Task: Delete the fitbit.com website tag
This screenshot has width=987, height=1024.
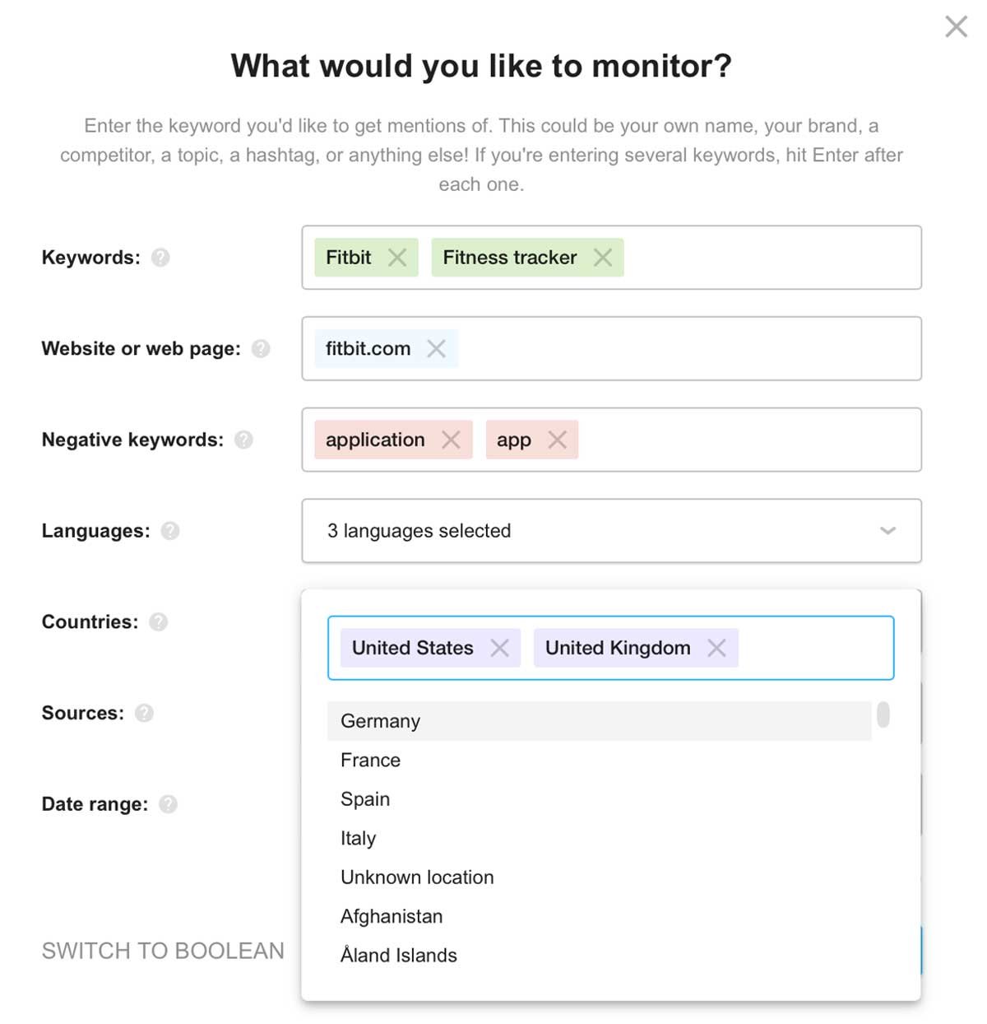Action: tap(437, 349)
